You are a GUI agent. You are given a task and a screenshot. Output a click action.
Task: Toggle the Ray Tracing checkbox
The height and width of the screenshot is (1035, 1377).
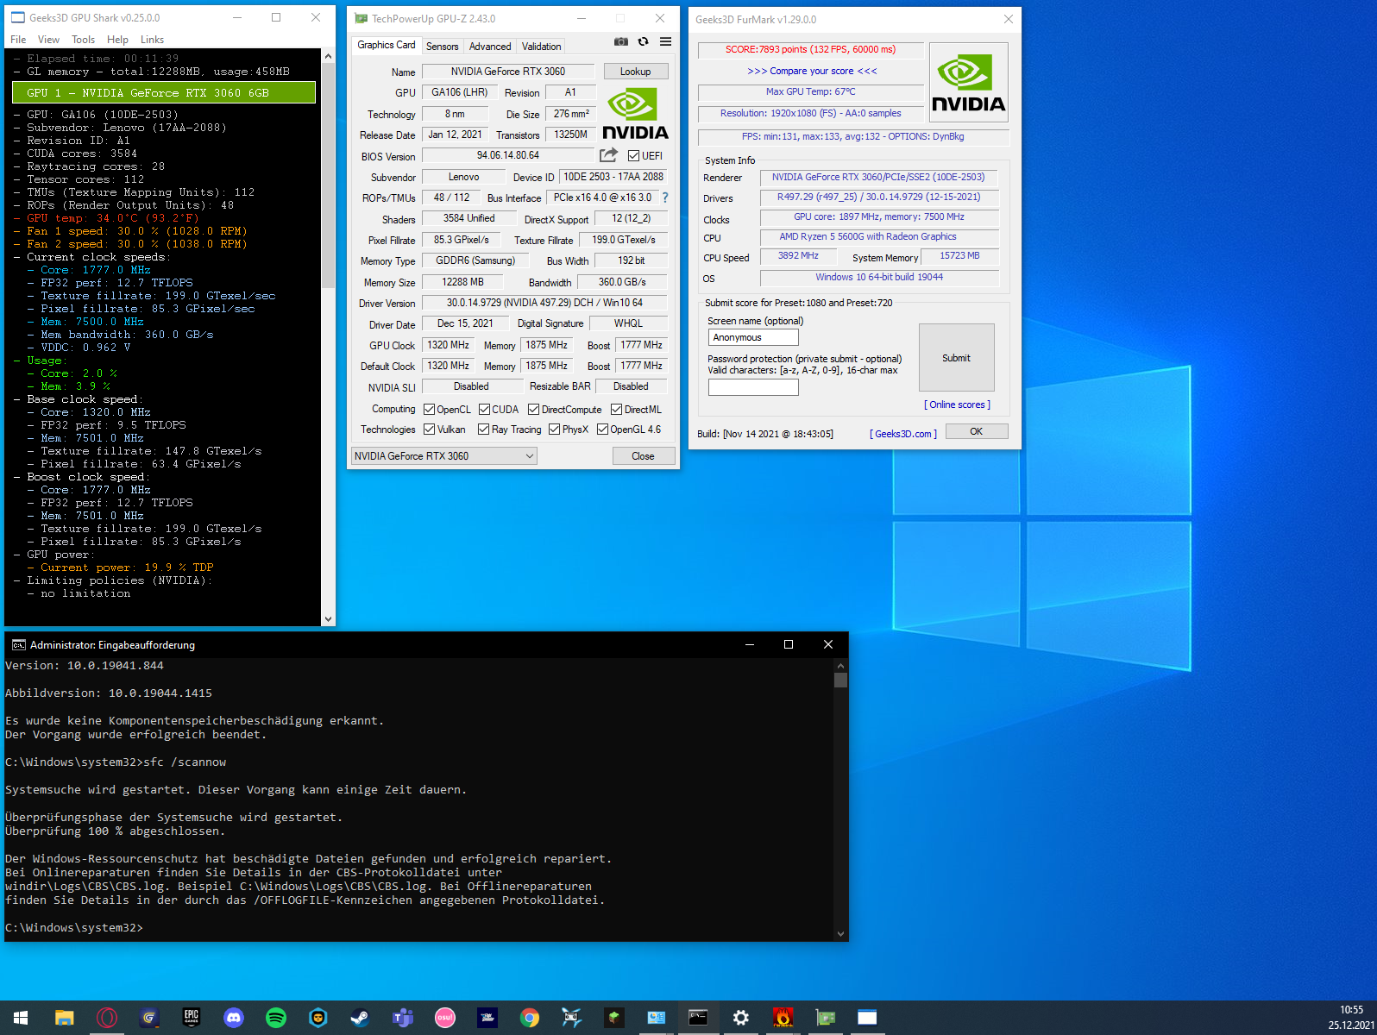484,430
